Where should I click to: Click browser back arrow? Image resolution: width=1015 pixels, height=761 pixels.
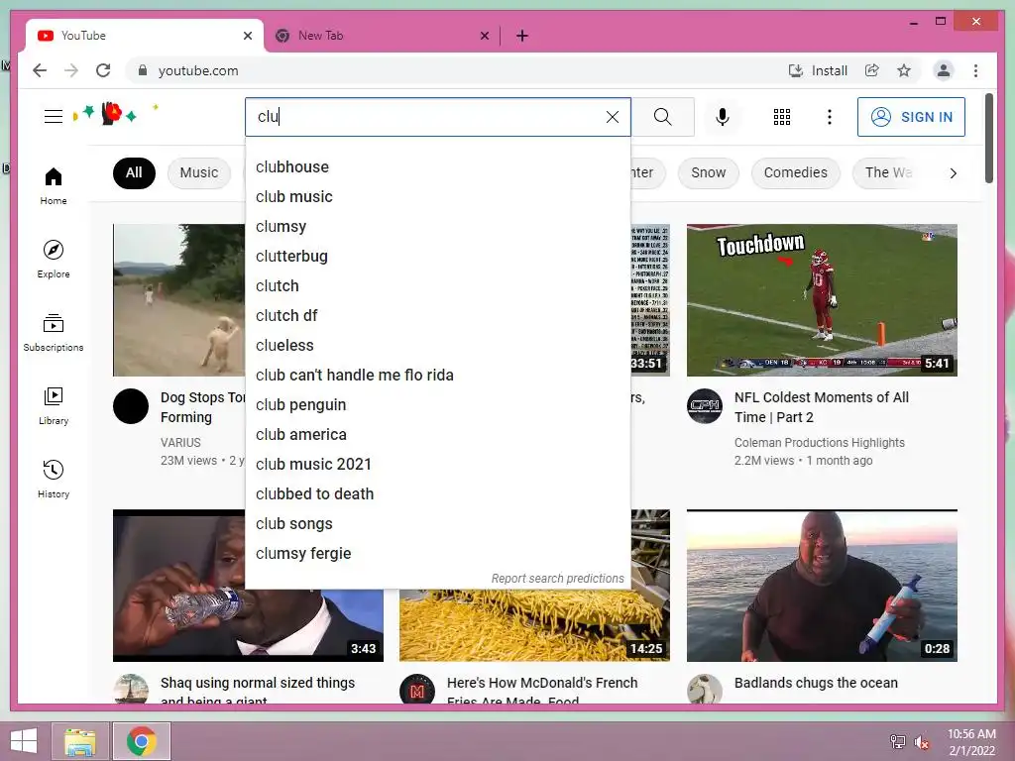coord(40,70)
